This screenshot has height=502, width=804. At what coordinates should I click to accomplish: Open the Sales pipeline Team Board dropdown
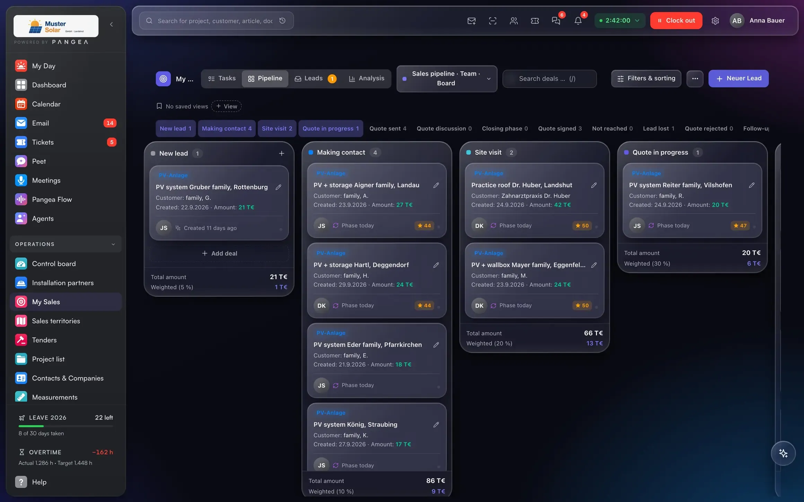[x=446, y=79]
